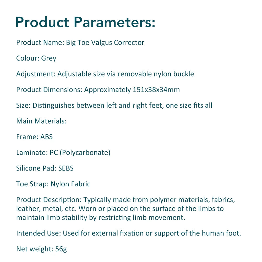
Task: Click the Frame: ABS line
Action: coord(34,137)
